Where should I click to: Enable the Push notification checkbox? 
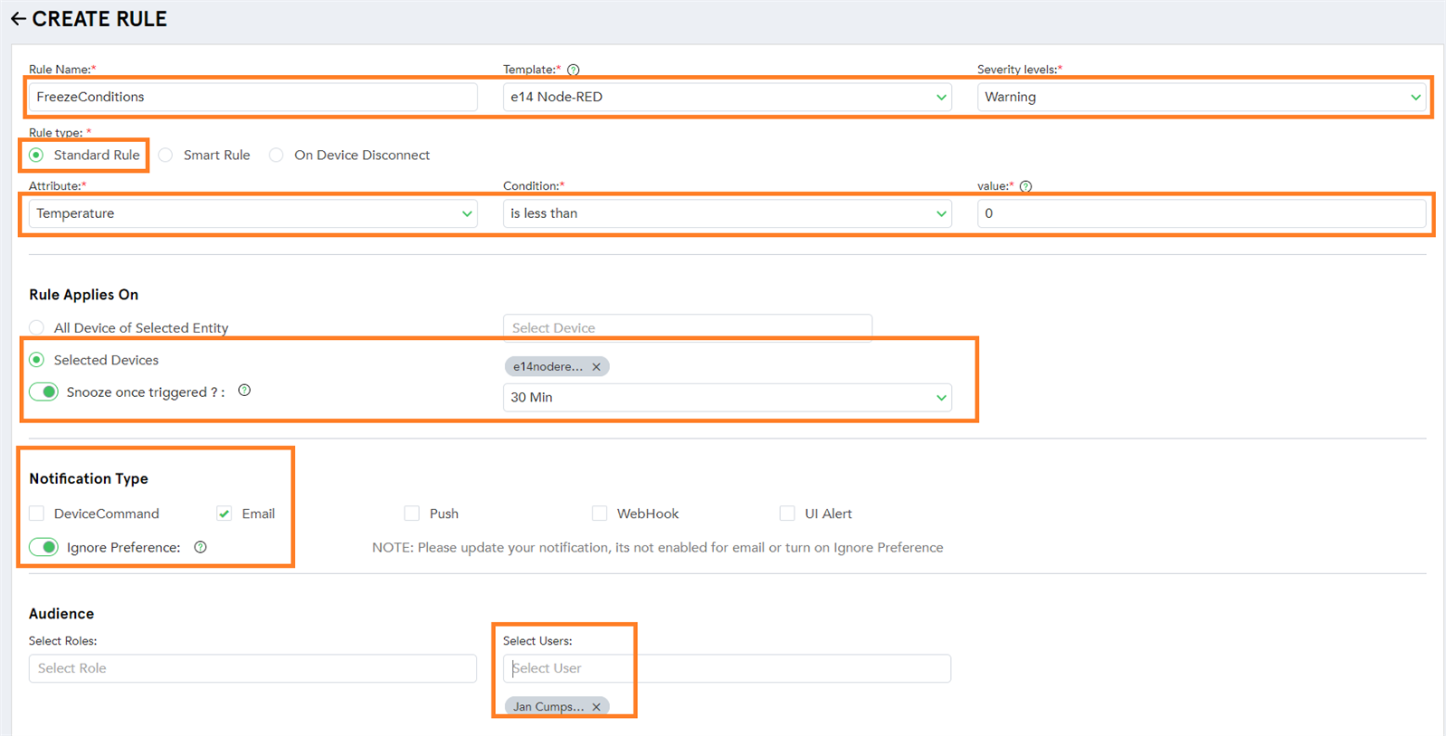tap(412, 514)
